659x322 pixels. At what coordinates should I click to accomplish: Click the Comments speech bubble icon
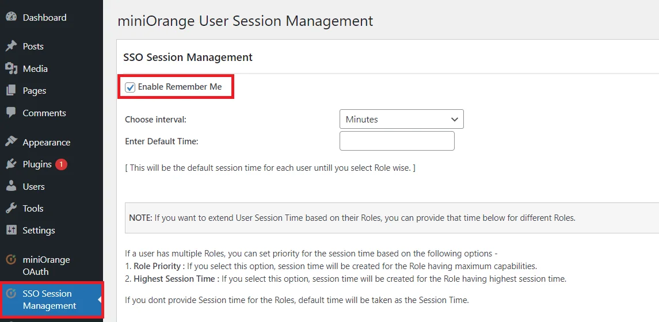point(12,113)
